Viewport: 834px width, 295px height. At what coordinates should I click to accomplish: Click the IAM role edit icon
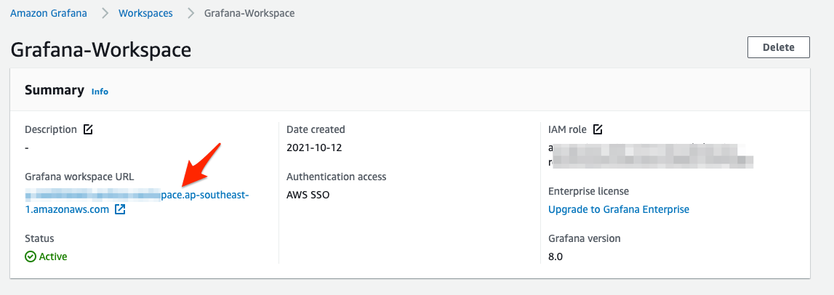[x=598, y=129]
